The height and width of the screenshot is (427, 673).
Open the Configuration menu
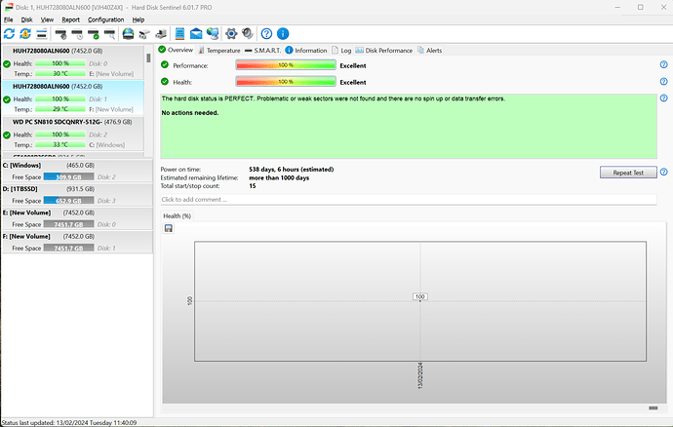pos(105,19)
